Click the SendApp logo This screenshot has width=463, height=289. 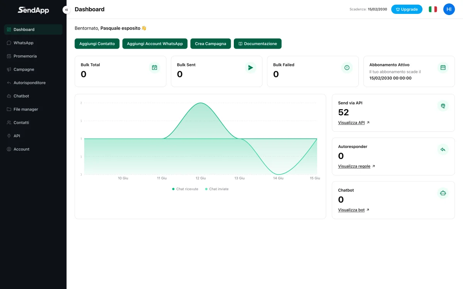pyautogui.click(x=33, y=10)
